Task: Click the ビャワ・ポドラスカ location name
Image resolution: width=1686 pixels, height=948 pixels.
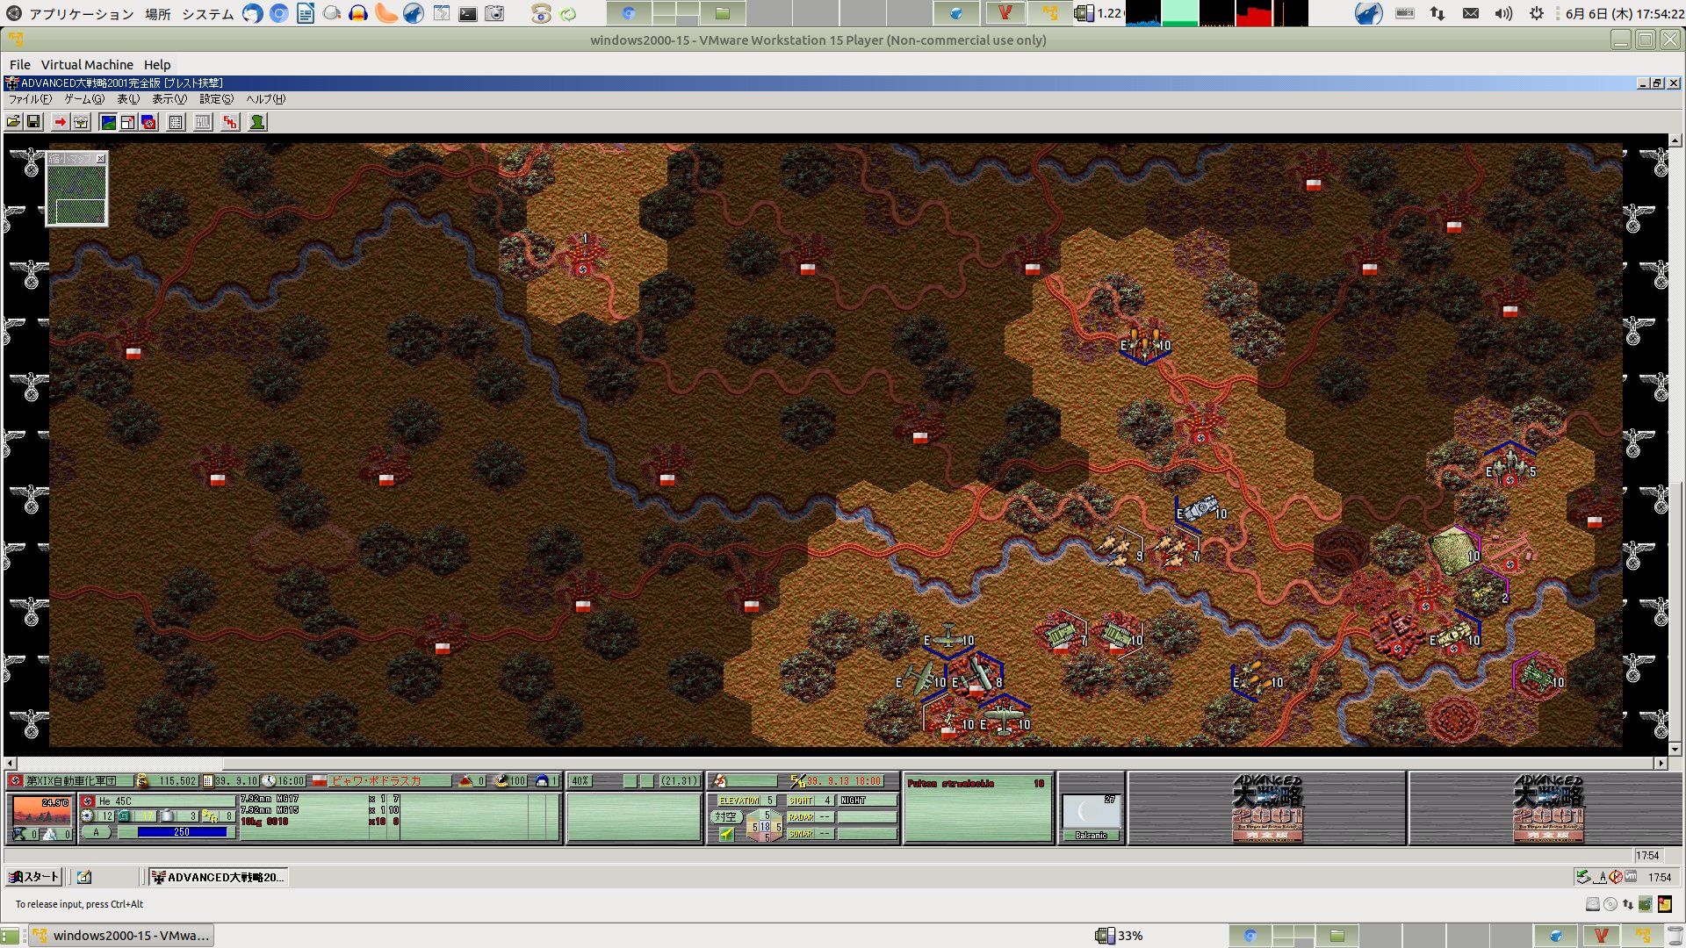Action: [376, 780]
